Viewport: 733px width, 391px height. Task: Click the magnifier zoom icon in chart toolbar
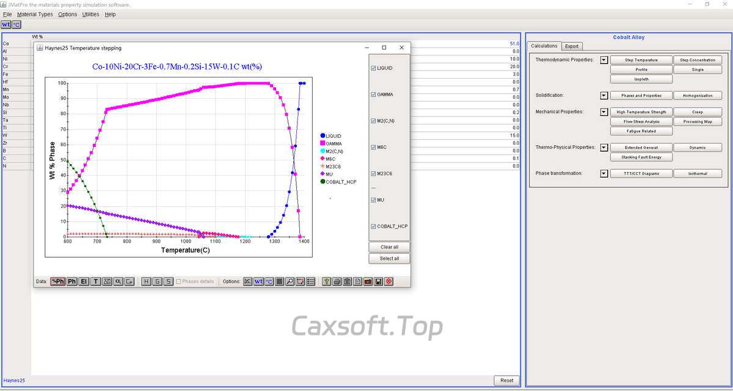tap(290, 281)
